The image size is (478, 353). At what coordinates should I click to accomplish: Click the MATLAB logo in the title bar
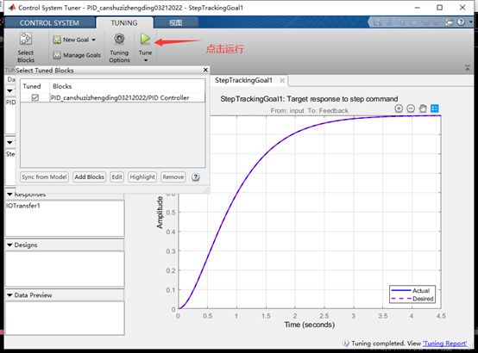12,8
